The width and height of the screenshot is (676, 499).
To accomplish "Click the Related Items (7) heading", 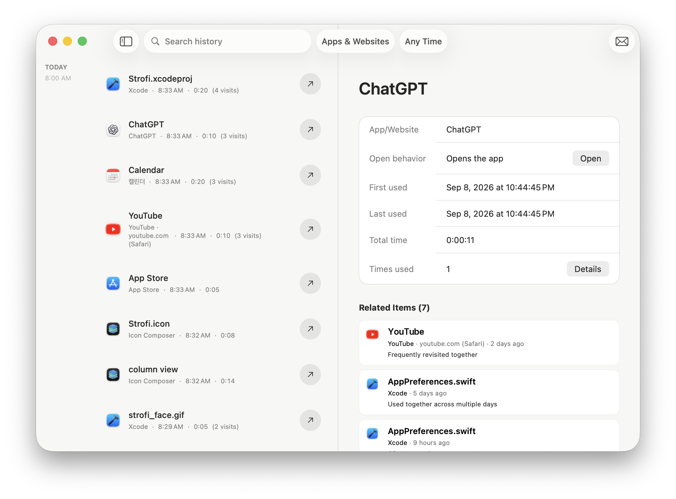I will (394, 308).
